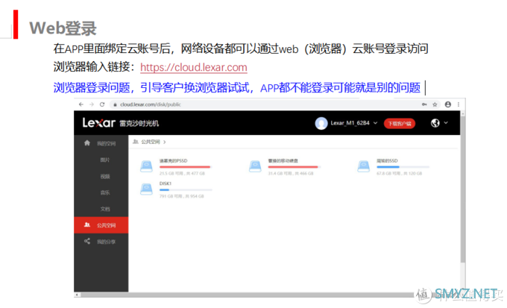Viewport: 507px width, 308px height.
Task: Click the text "791 GB 可用, 共 954 GB"
Action: (x=182, y=196)
